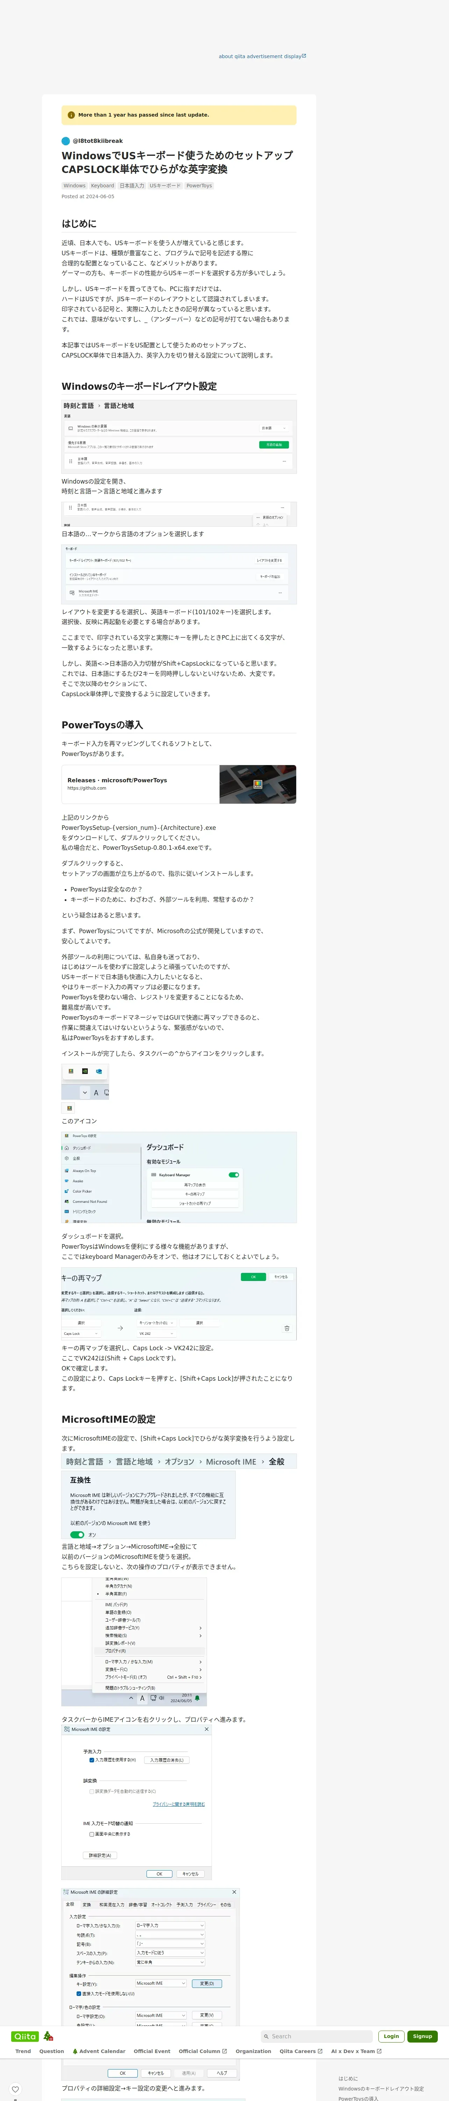449x2101 pixels.
Task: Open the Question nav item
Action: tap(51, 2051)
